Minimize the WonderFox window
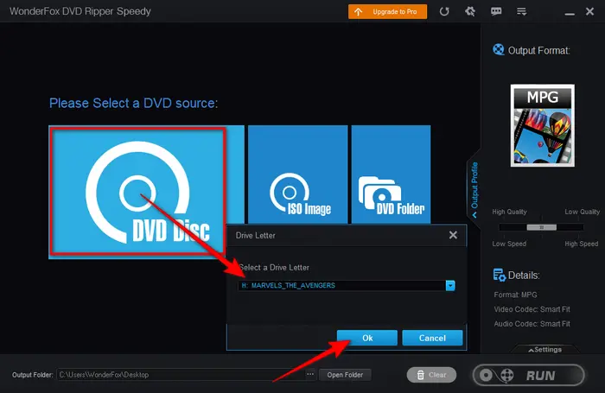 point(570,14)
